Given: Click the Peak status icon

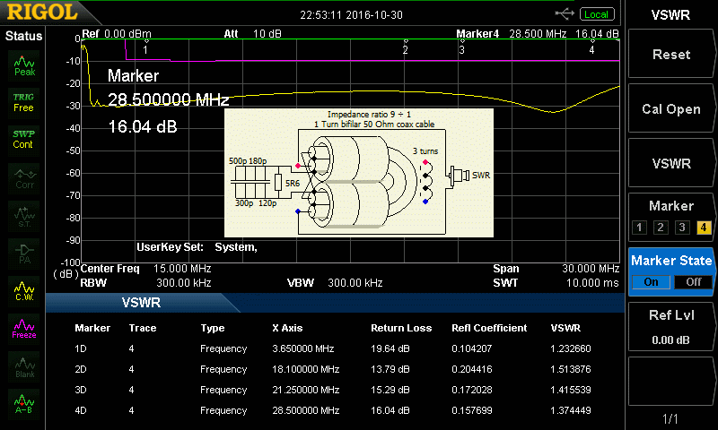Looking at the screenshot, I should click(x=24, y=64).
